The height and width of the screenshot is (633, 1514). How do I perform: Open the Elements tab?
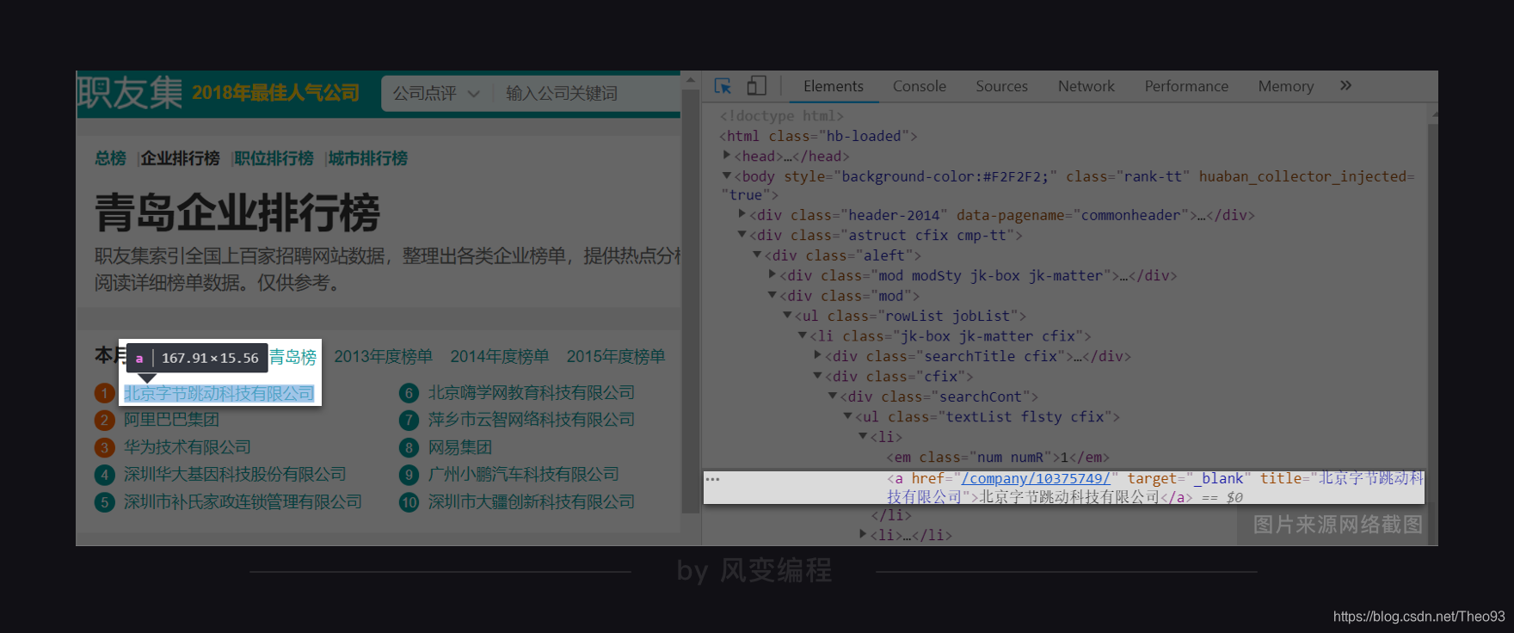[833, 86]
